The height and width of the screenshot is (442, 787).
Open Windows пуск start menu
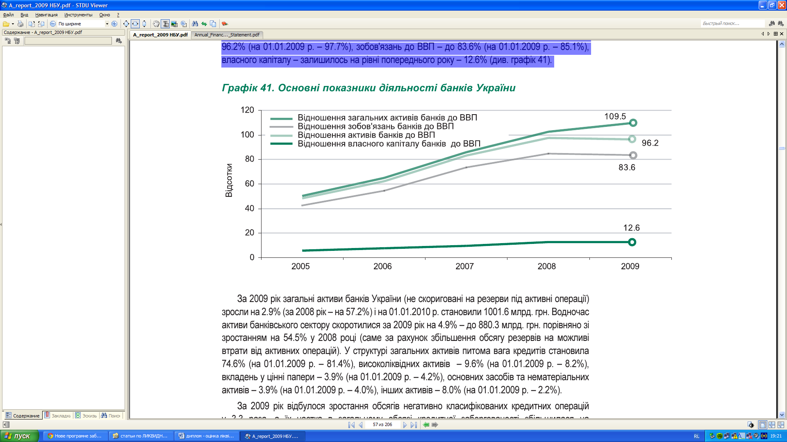19,436
